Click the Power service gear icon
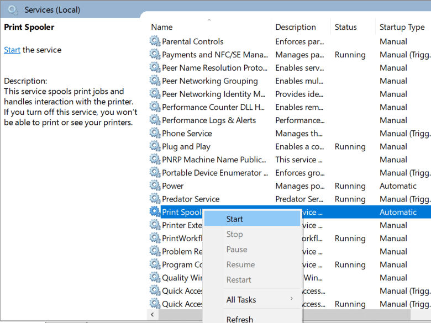 [x=155, y=186]
